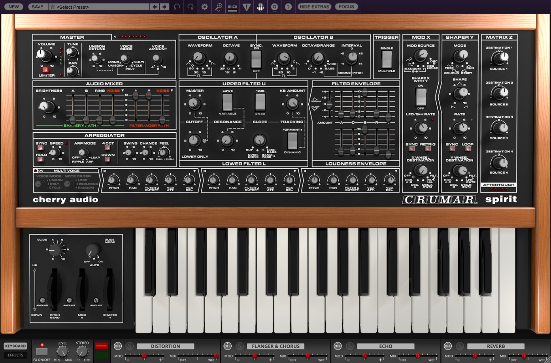Click the FOCUS button
The image size is (551, 363).
[346, 7]
